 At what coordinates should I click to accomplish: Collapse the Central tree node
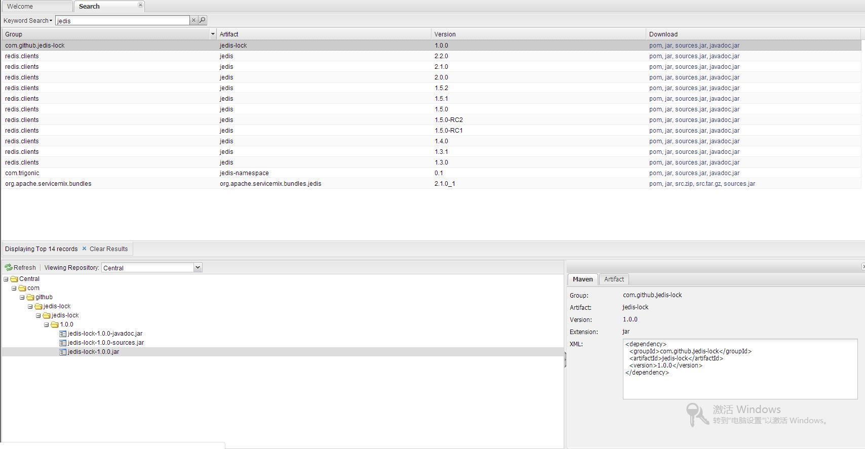coord(6,279)
